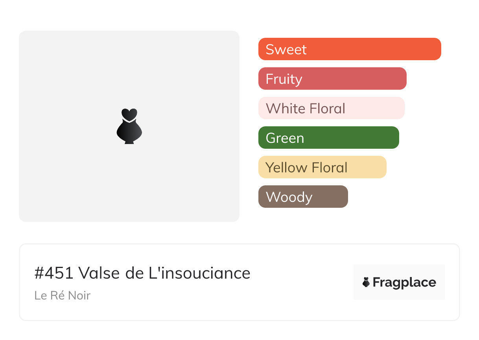Open the gray fragrance image thumbnail
Viewport: 479px width, 340px height.
tap(129, 126)
